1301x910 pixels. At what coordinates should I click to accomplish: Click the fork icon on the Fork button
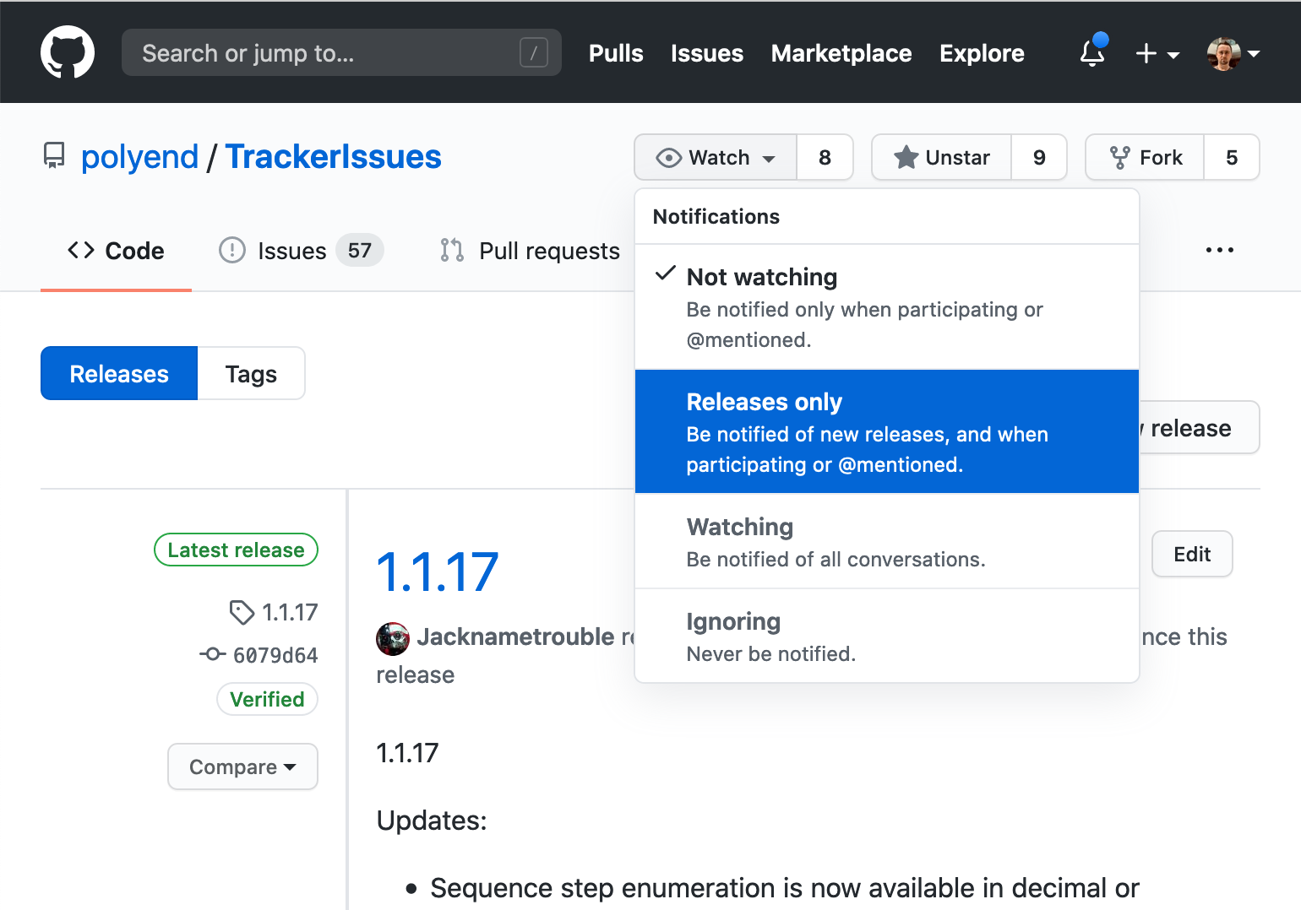coord(1121,156)
